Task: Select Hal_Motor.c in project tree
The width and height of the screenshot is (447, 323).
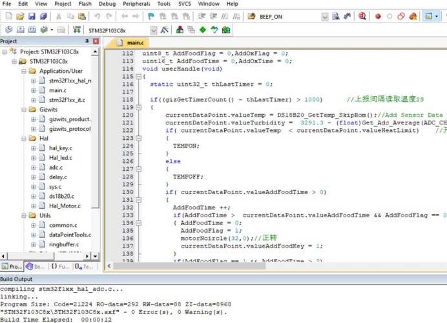Action: pyautogui.click(x=65, y=206)
